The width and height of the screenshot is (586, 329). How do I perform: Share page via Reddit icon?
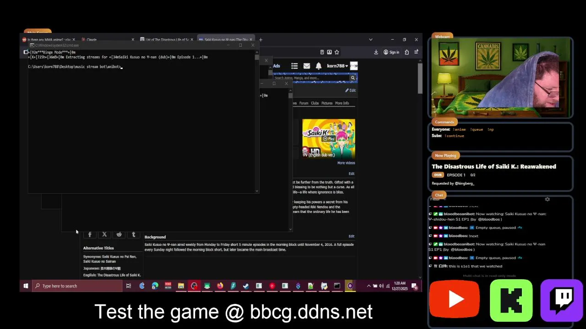(119, 234)
